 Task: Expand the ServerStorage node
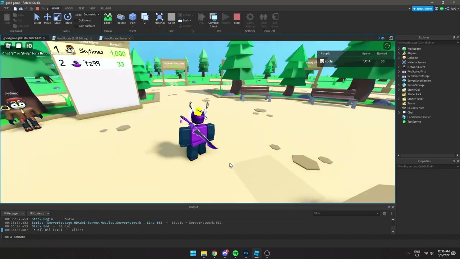click(x=399, y=85)
